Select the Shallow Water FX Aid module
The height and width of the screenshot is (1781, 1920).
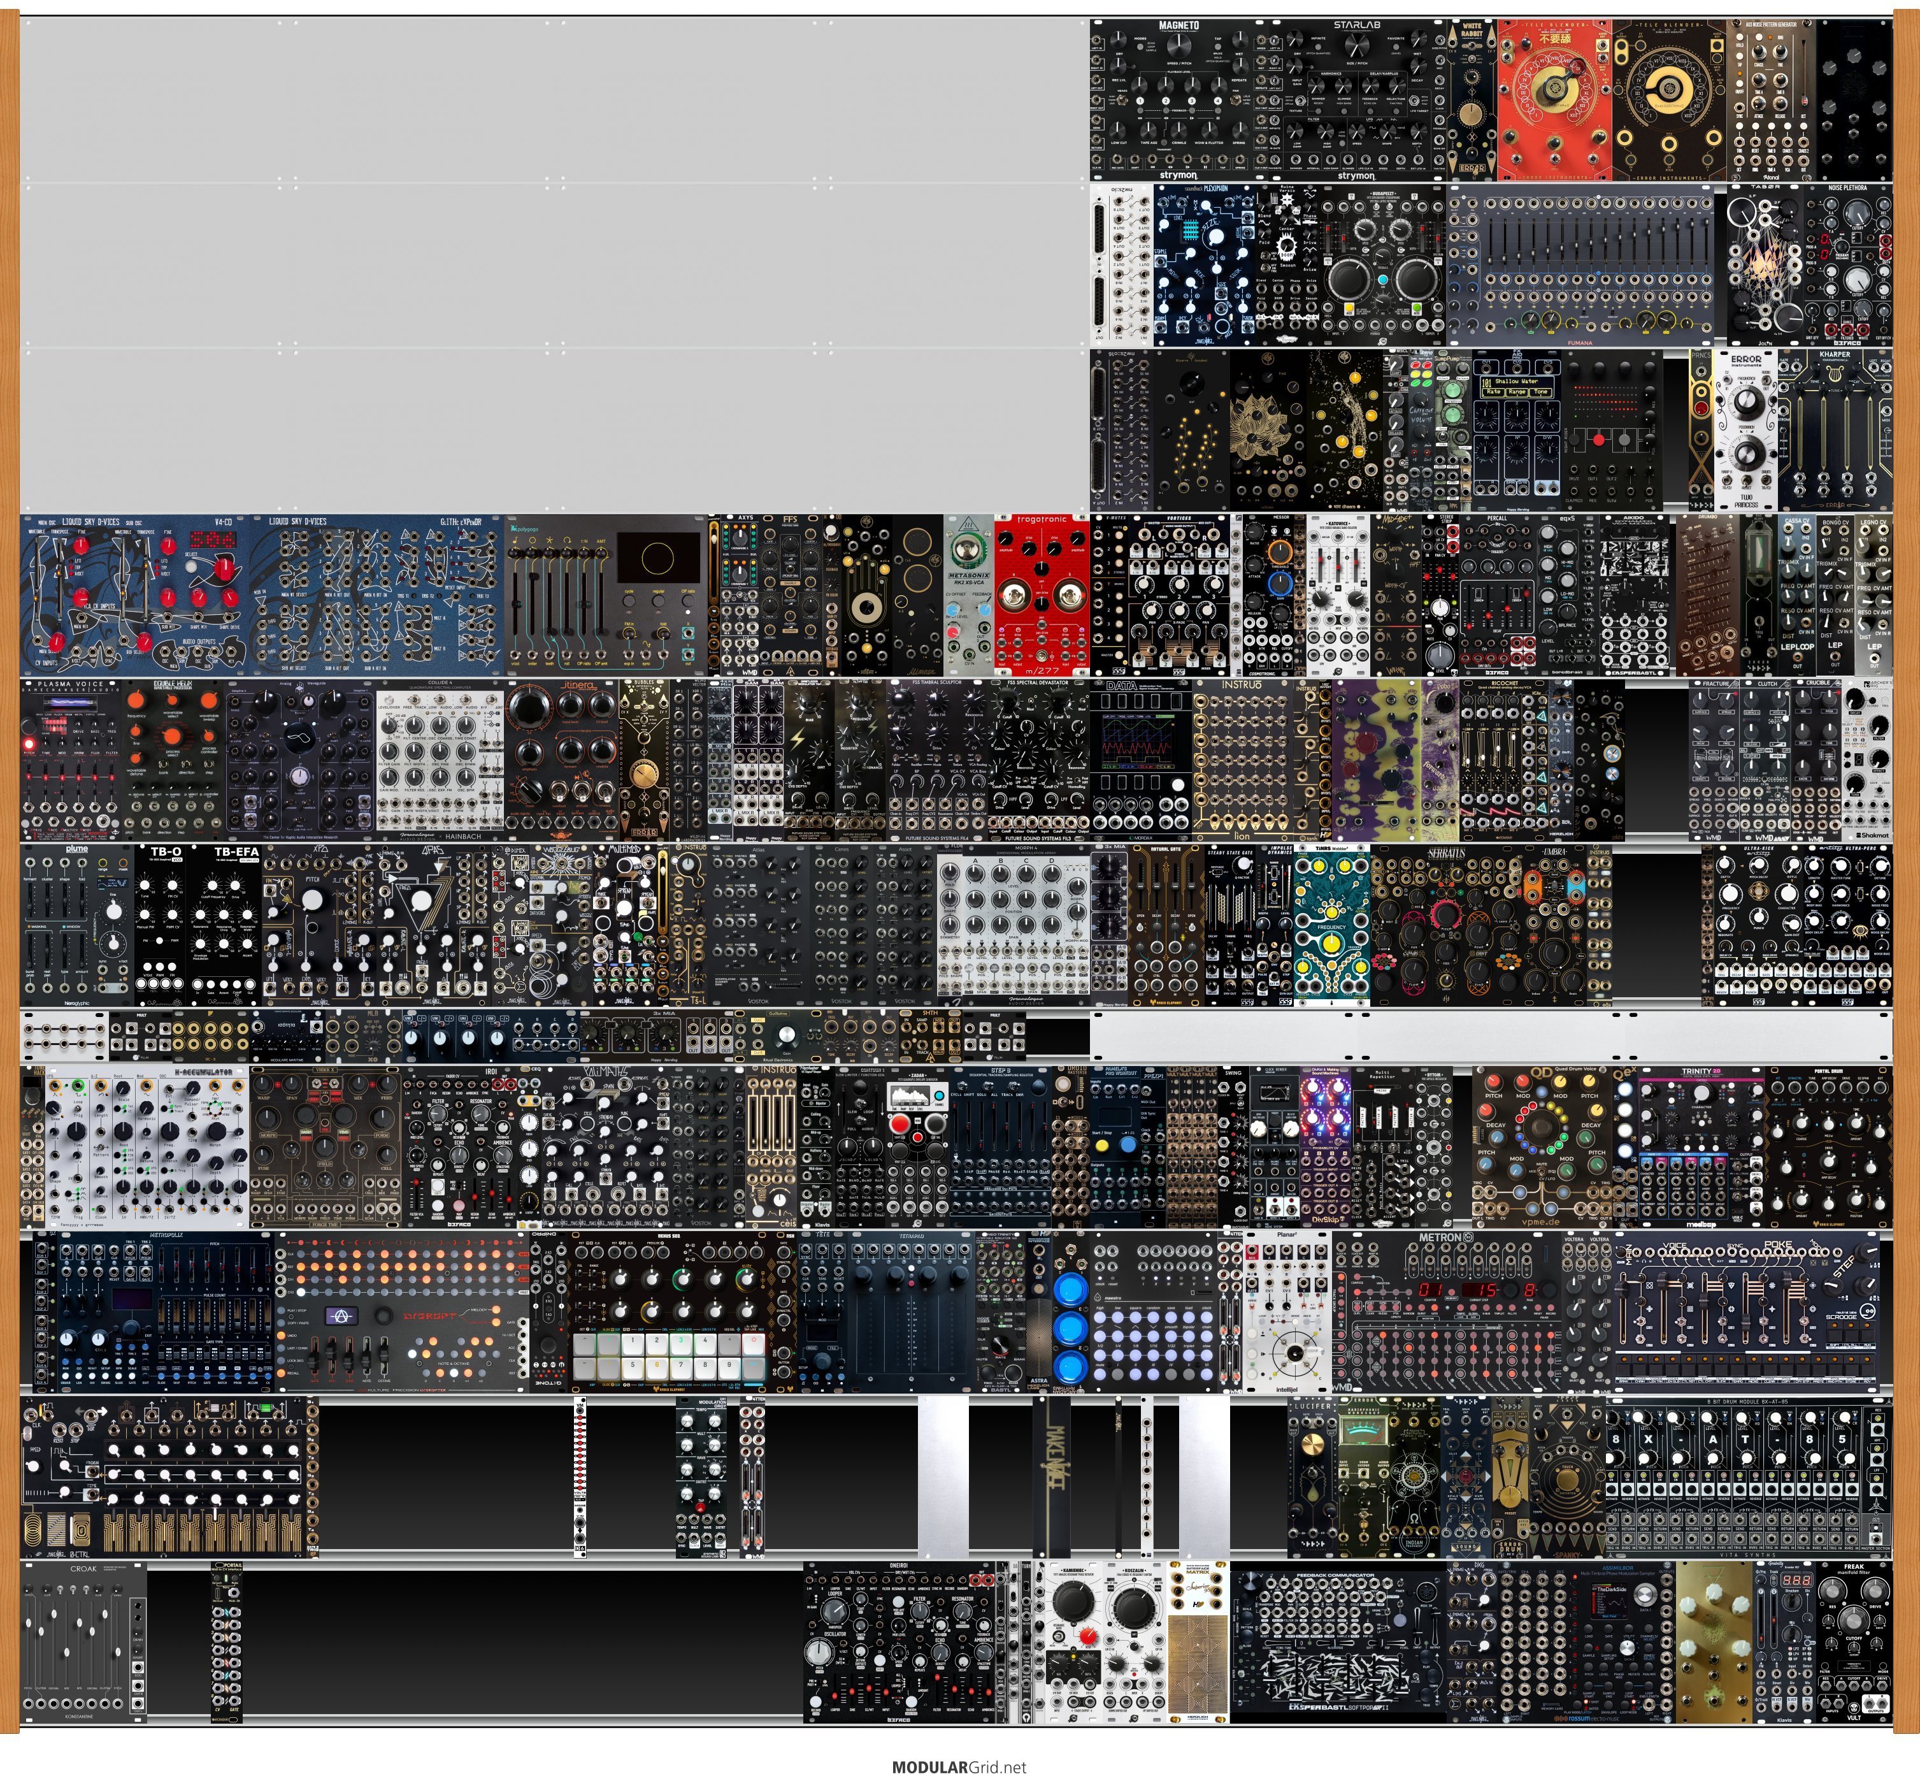click(x=1516, y=430)
